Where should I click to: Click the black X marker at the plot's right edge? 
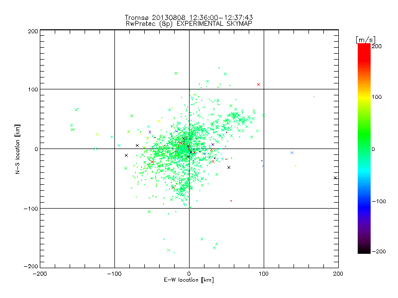pos(335,178)
